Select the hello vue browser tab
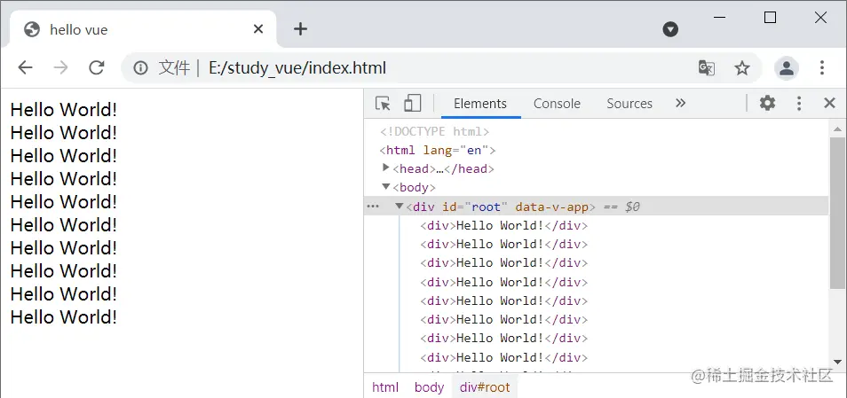This screenshot has height=398, width=847. pos(143,29)
